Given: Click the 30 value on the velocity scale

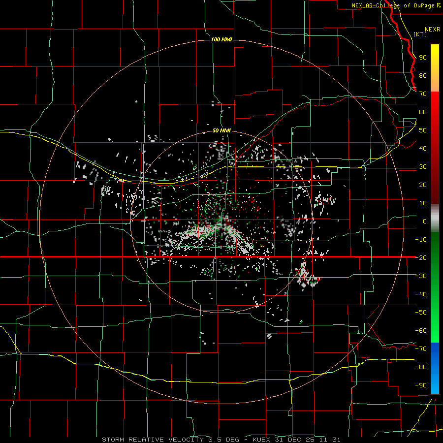Looking at the screenshot, I should [423, 167].
